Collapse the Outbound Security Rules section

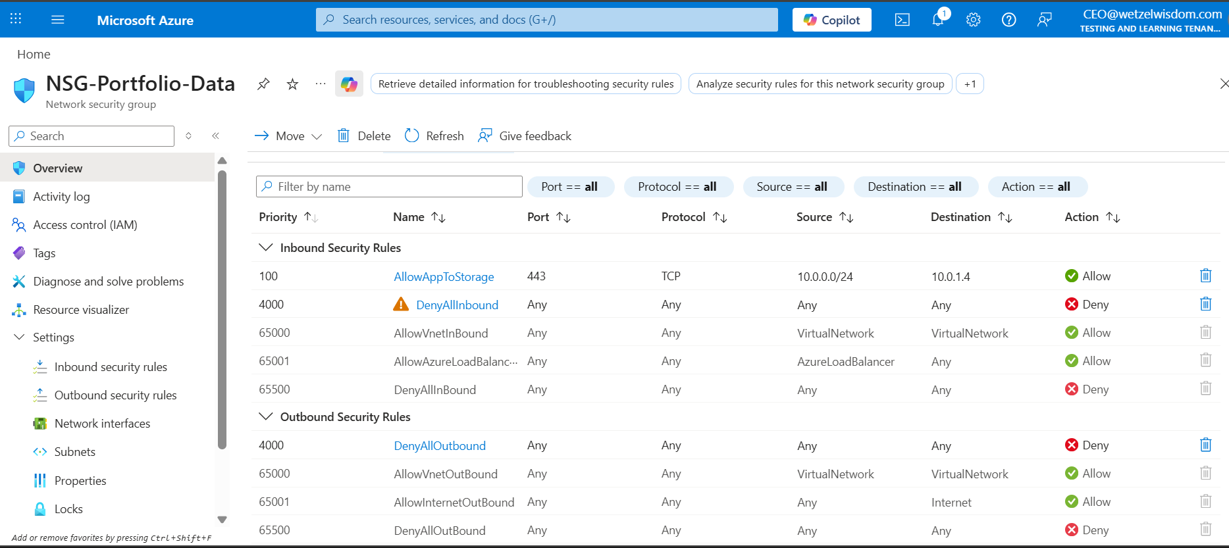coord(266,416)
